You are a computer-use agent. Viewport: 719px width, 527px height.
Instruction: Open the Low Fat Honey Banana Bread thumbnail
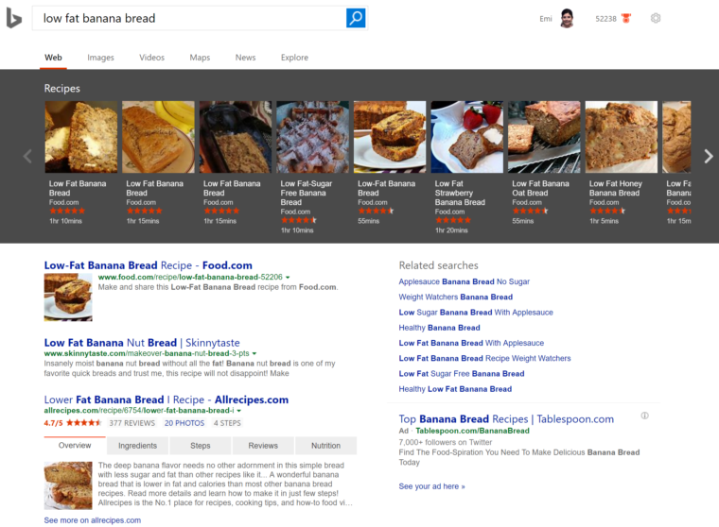(621, 137)
